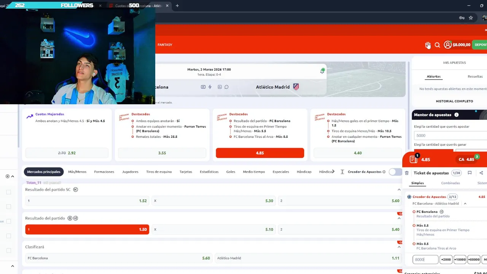
Task: Open the Formaciones tab
Action: (104, 172)
